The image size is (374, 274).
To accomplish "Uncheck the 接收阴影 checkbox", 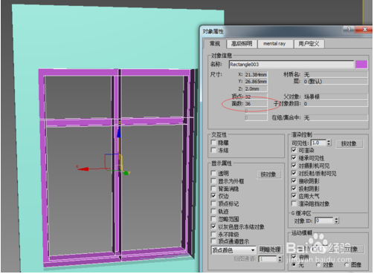I will (x=294, y=180).
